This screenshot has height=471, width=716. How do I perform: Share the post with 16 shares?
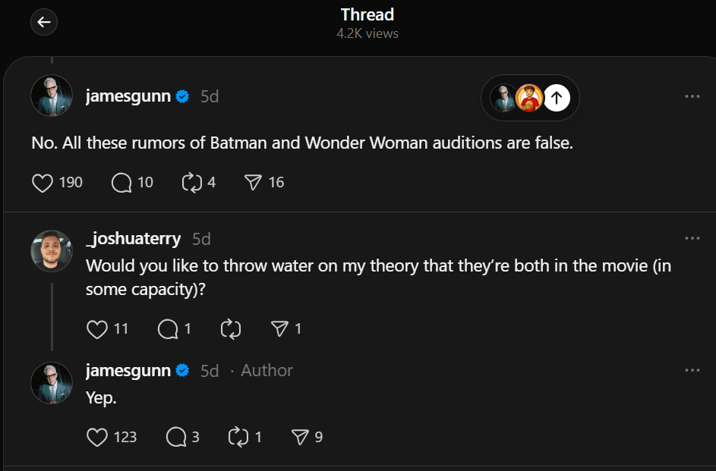pos(253,182)
